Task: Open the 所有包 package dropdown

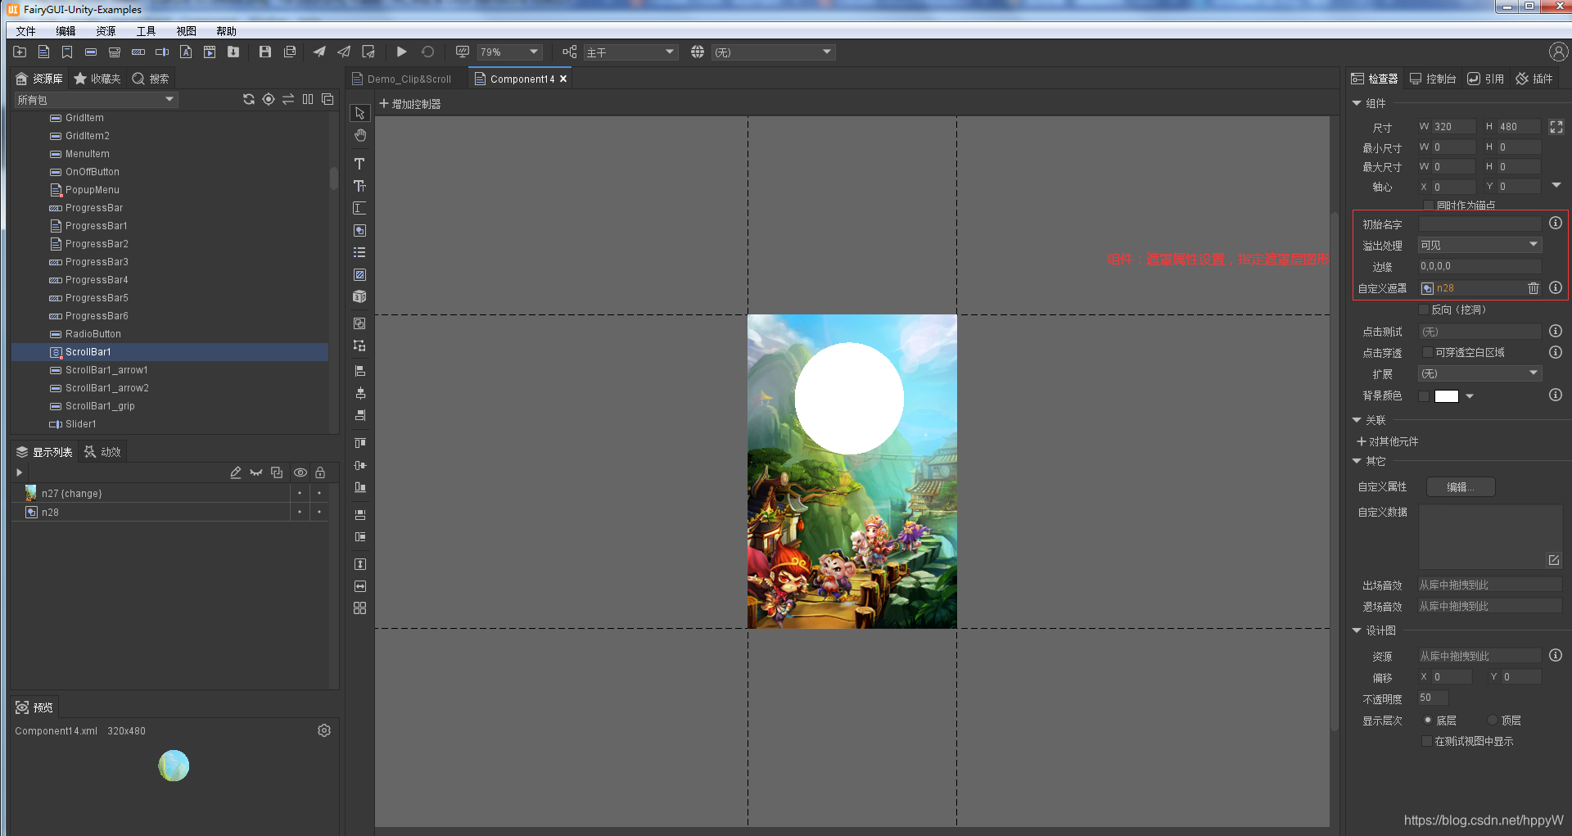Action: pyautogui.click(x=96, y=100)
